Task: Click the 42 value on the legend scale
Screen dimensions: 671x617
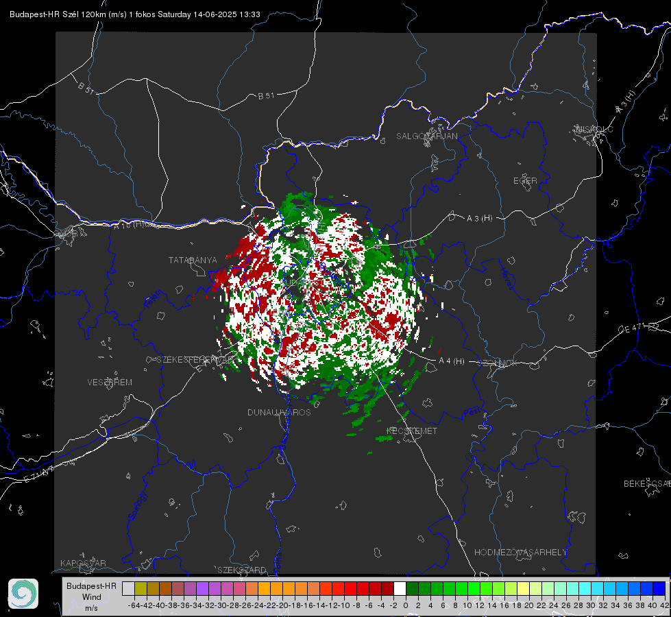Action: (665, 605)
